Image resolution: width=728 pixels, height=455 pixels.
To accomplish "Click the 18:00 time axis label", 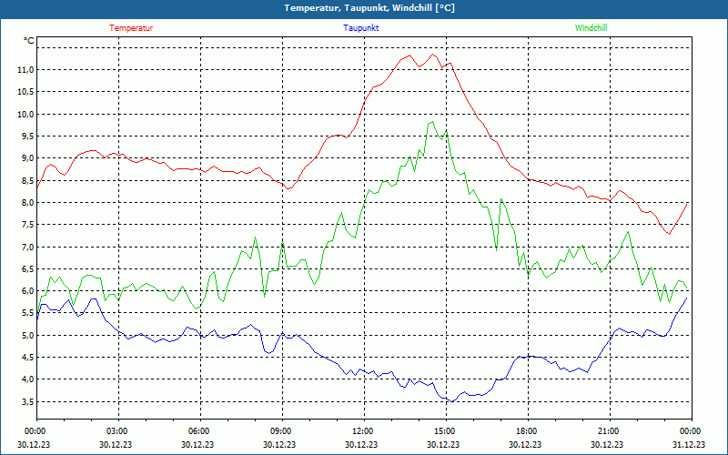I will point(528,431).
